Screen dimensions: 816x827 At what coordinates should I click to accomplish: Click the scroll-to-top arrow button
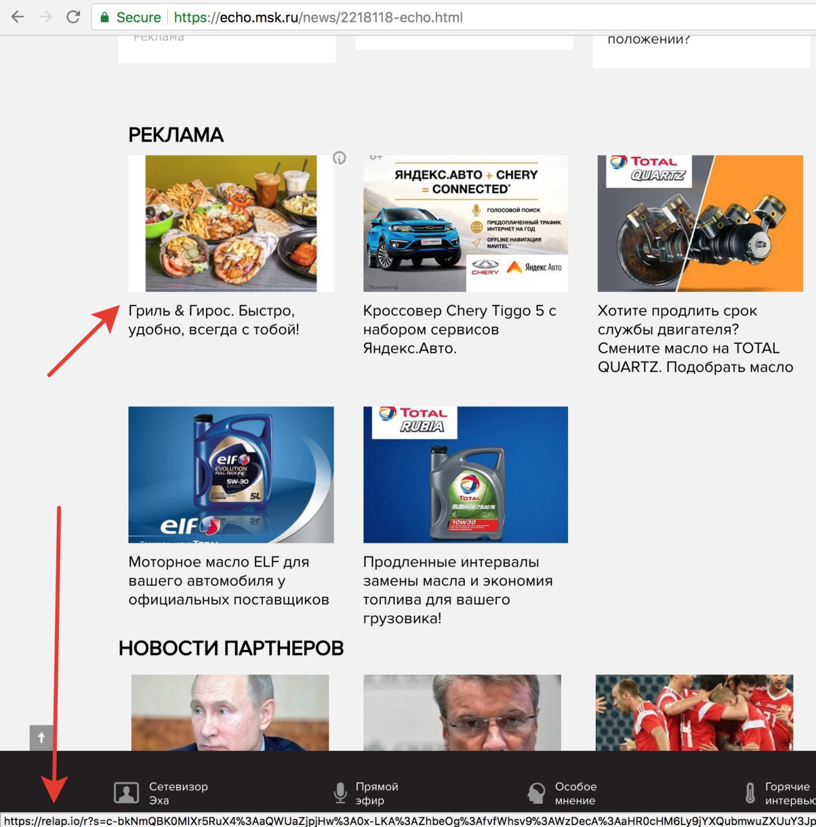[x=41, y=737]
